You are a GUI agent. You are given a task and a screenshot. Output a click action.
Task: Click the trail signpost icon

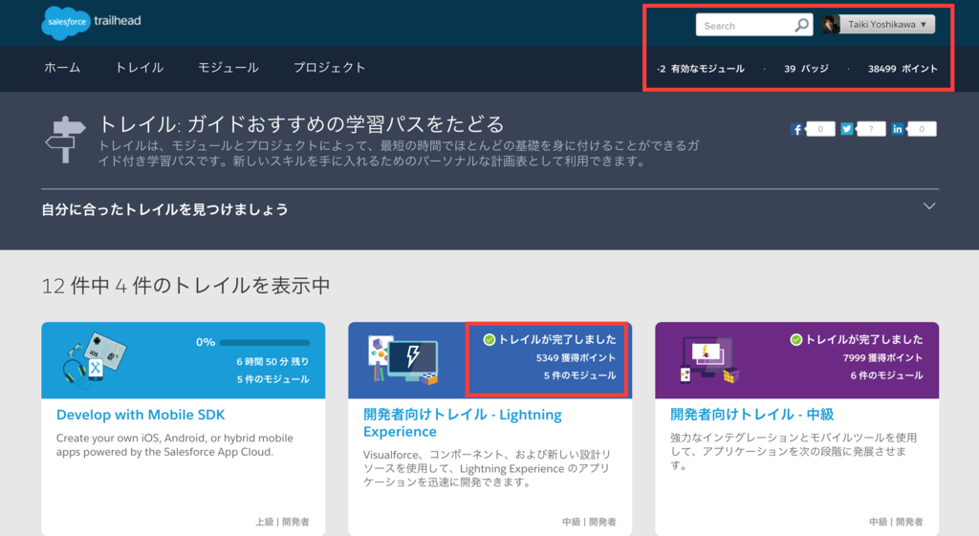click(x=65, y=139)
